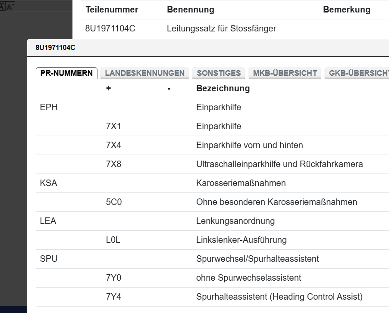389x313 pixels.
Task: Go to the MKB-ÜBERSICHT tab
Action: click(285, 73)
